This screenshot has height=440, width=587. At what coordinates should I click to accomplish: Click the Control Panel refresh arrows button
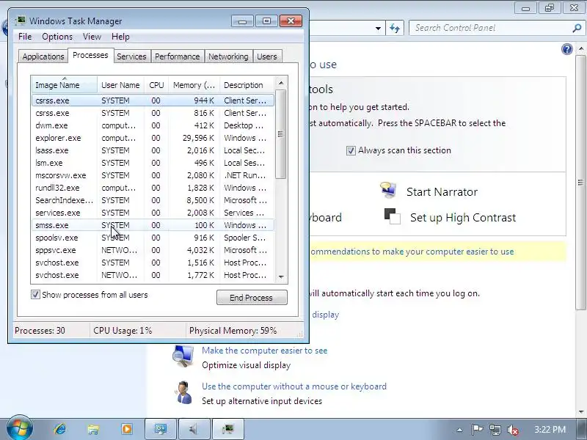point(395,28)
